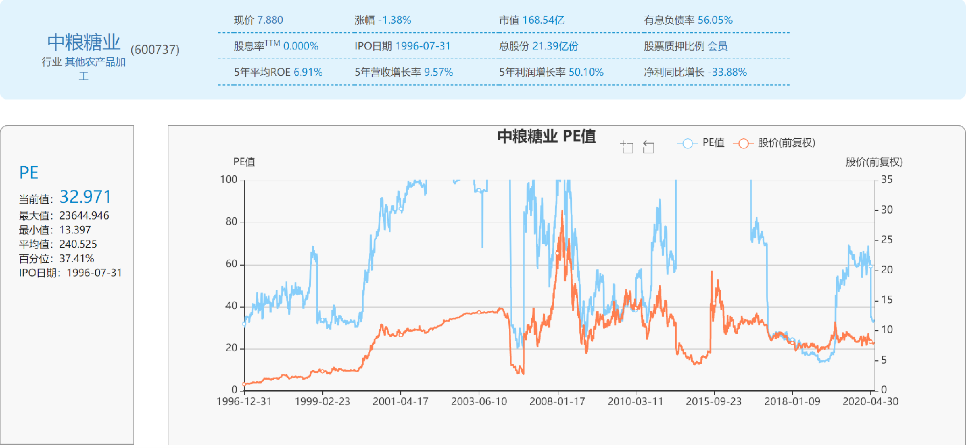This screenshot has height=448, width=972.
Task: Click 5-year revenue growth 9.57%
Action: tap(438, 72)
